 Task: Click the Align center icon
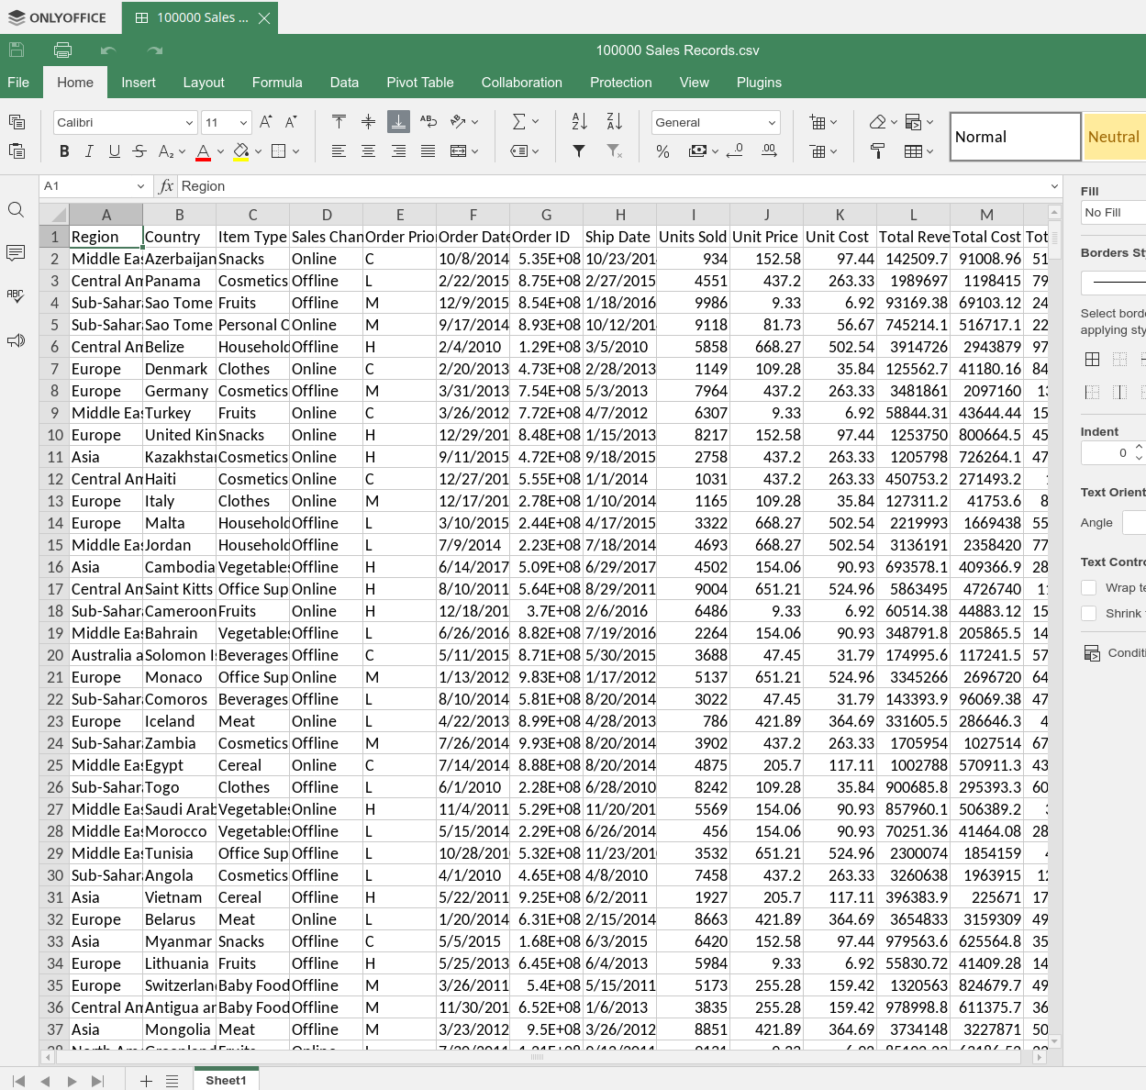[369, 151]
